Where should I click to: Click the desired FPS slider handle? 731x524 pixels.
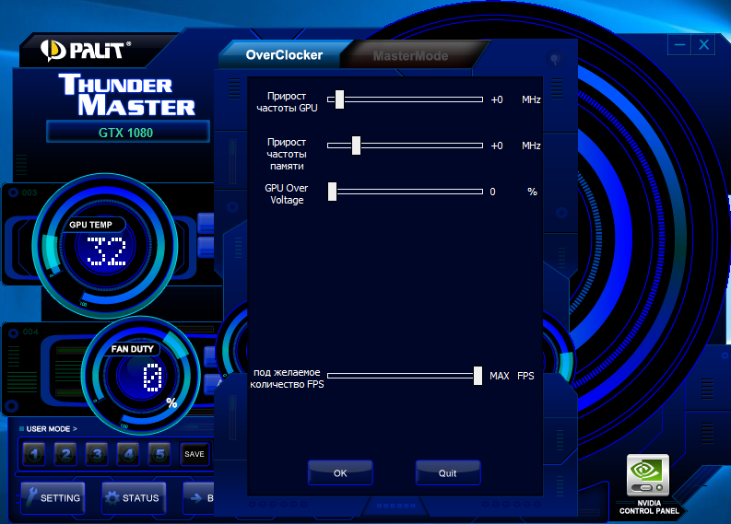[x=478, y=376]
